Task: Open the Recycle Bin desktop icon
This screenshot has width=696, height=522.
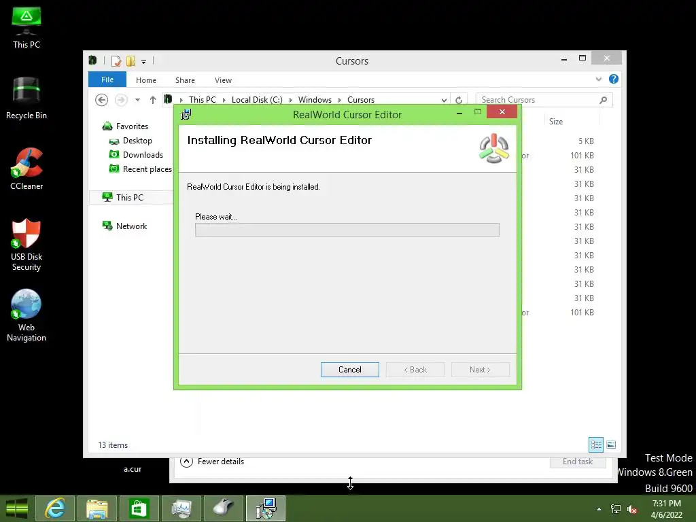Action: (x=27, y=98)
